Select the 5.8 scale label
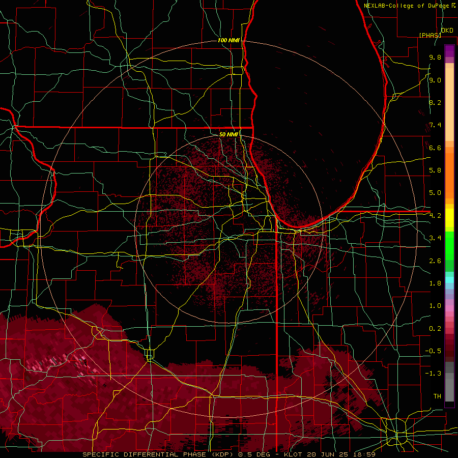Screen dimensions: 458x458 coord(435,170)
